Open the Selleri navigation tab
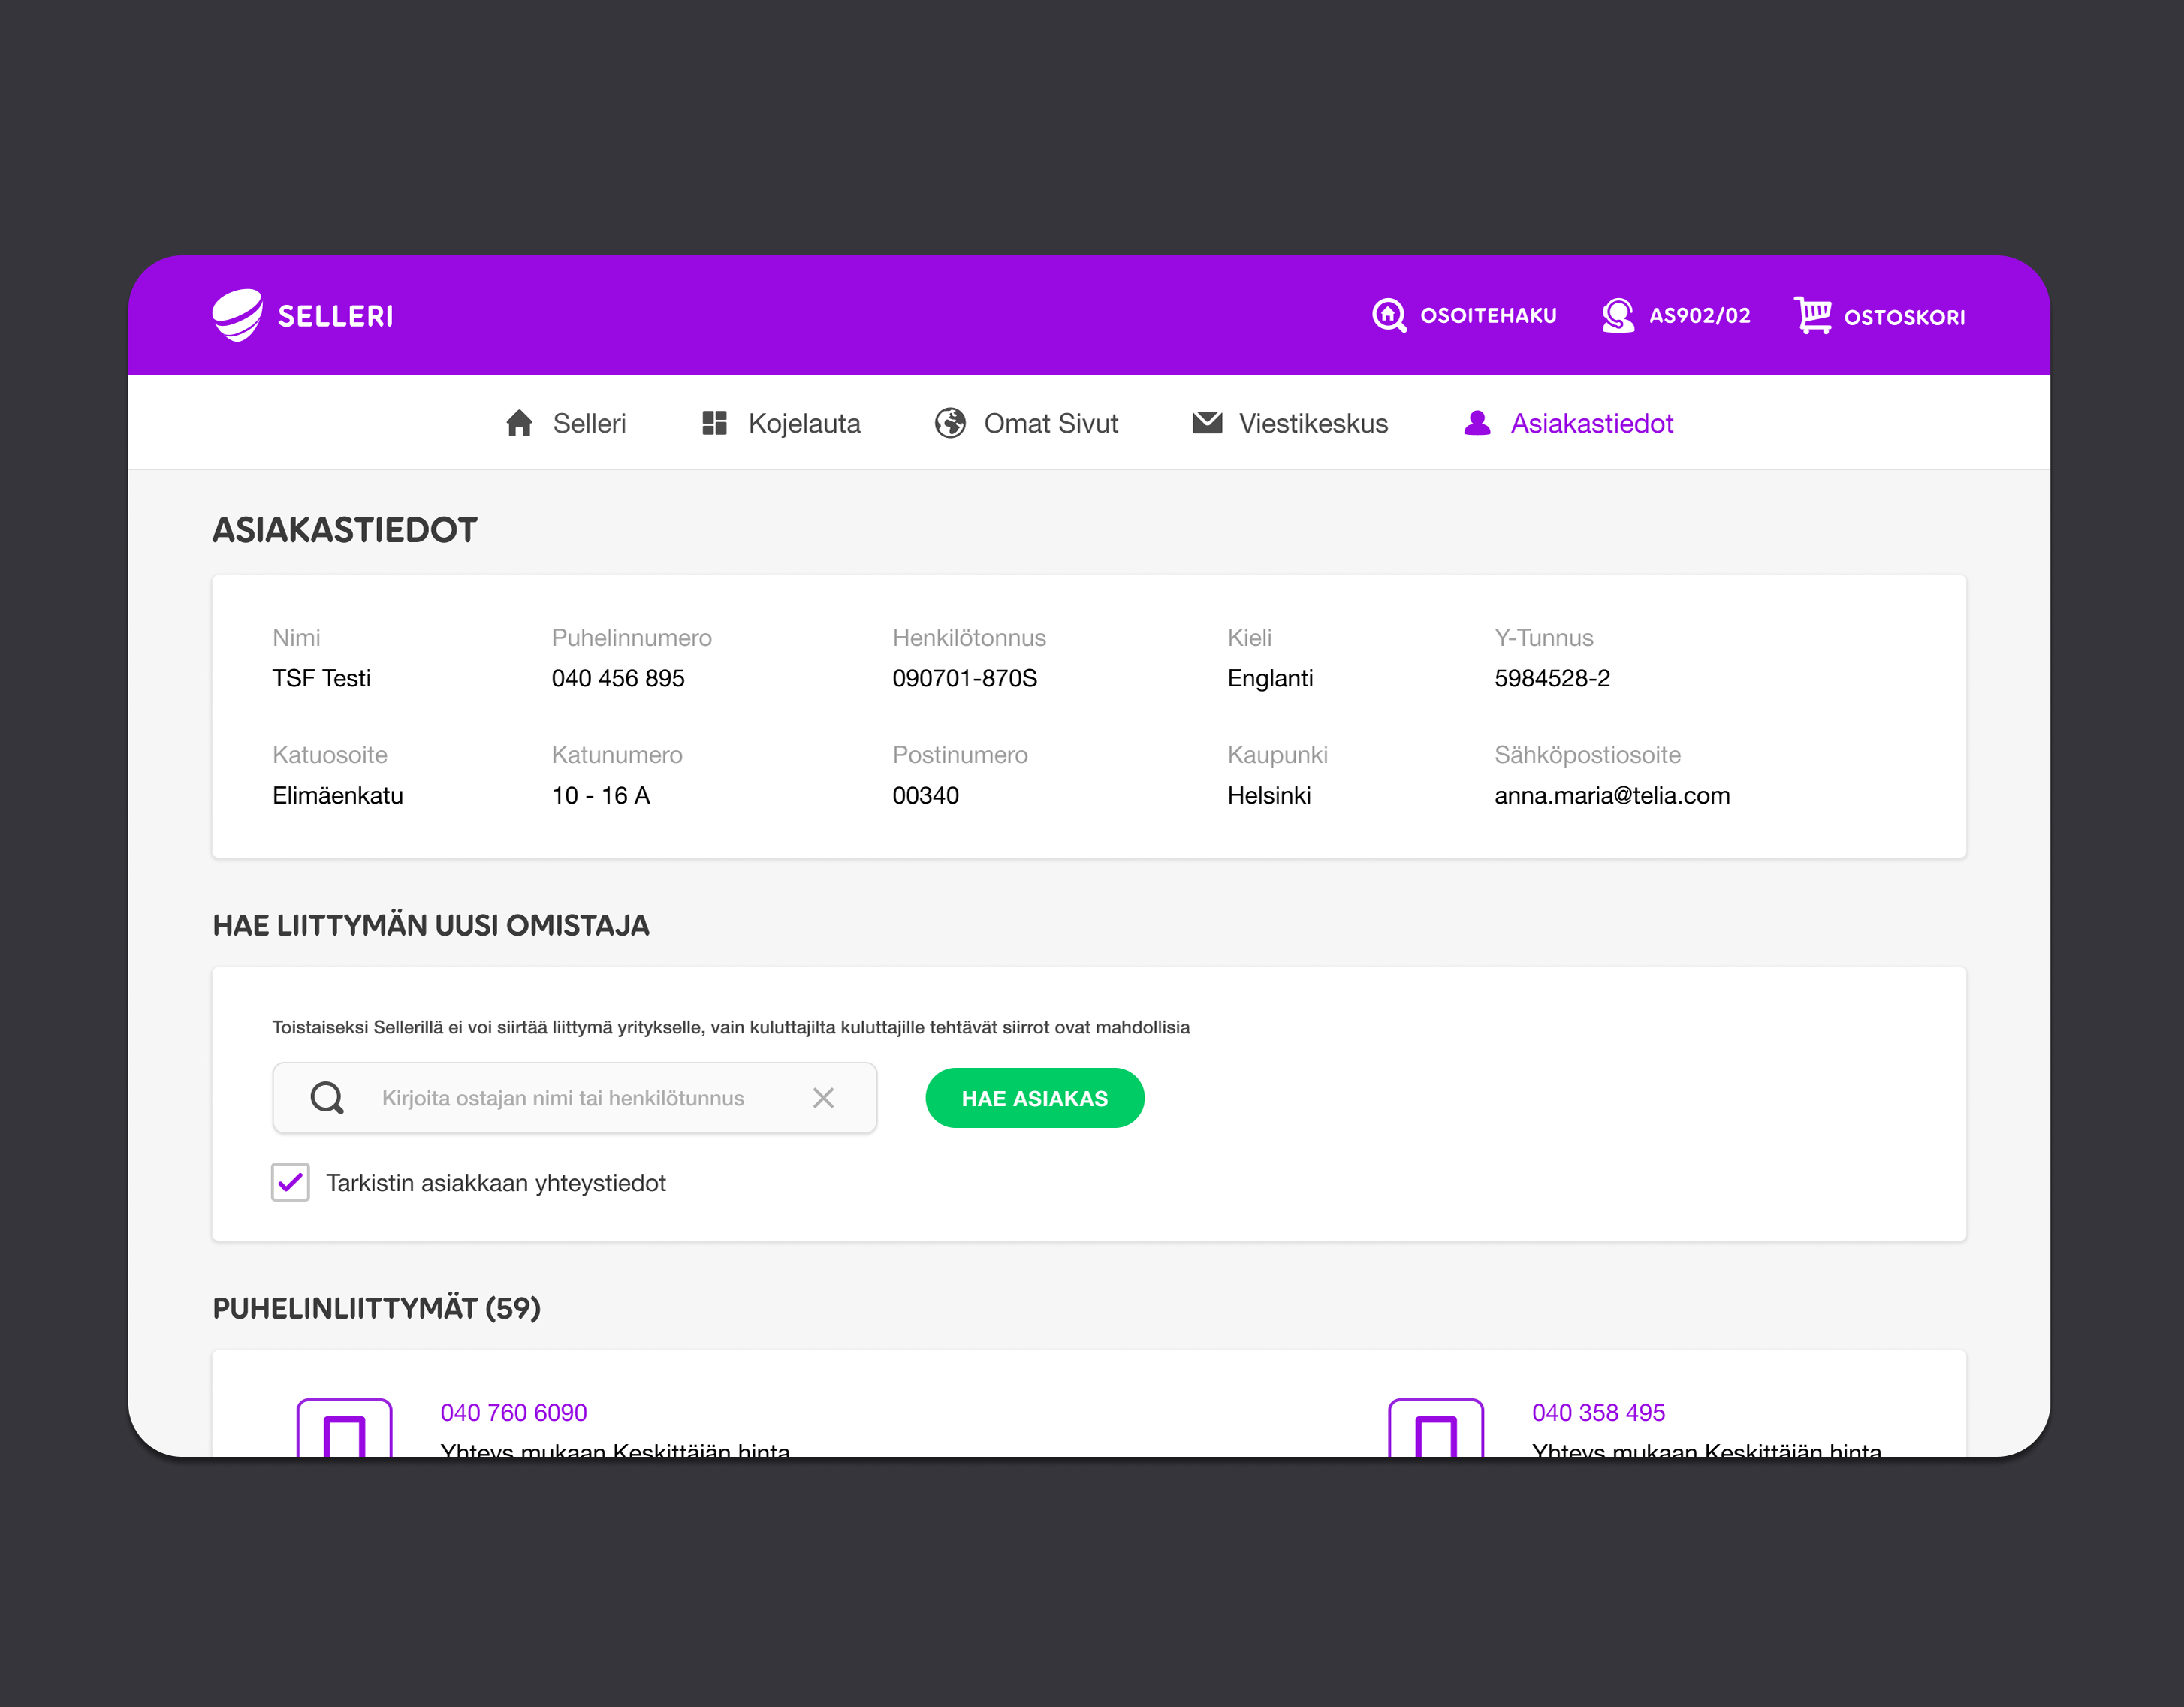This screenshot has height=1707, width=2184. [566, 423]
